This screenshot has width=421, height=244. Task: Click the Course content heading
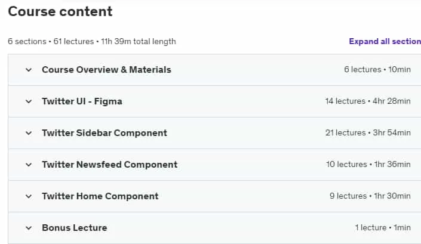(x=60, y=11)
